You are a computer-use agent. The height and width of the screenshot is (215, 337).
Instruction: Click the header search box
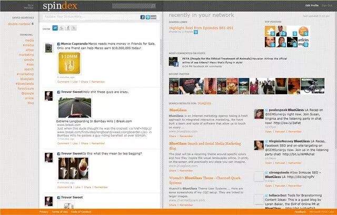coord(134,6)
